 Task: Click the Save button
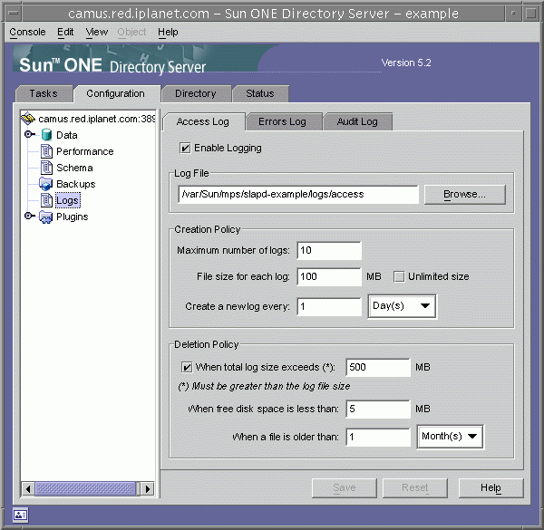[345, 487]
